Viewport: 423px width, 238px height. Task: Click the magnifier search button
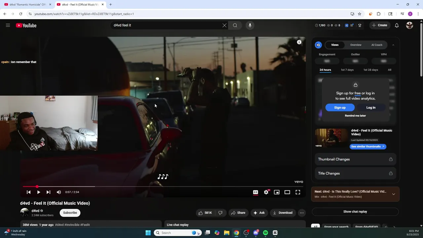point(235,25)
